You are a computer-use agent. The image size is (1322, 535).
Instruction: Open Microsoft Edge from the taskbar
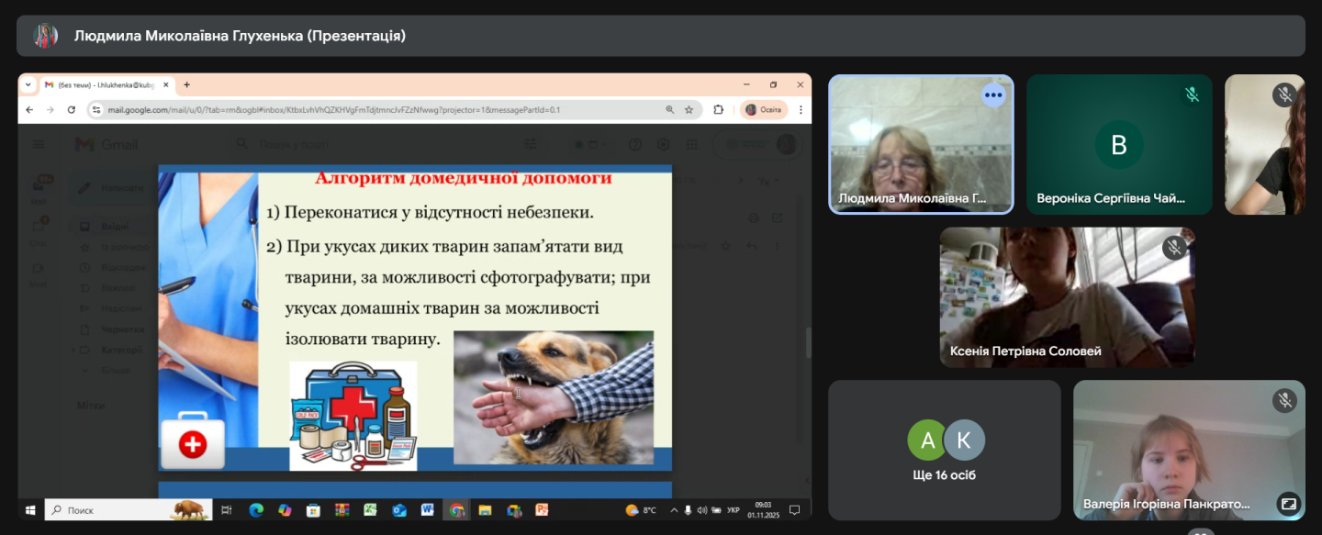coord(256,510)
